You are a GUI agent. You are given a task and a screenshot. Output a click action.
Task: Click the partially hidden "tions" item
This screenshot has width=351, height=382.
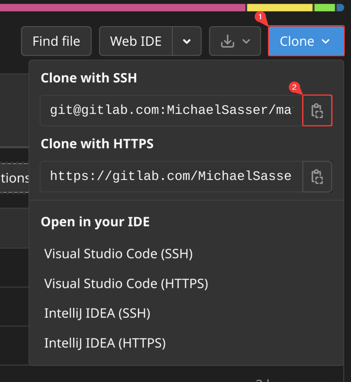tap(14, 178)
